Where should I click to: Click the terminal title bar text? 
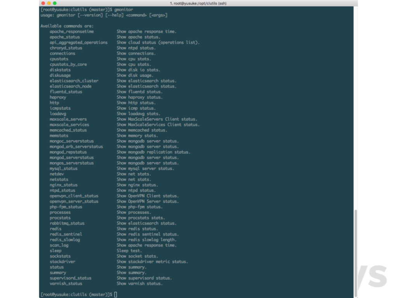click(x=198, y=3)
